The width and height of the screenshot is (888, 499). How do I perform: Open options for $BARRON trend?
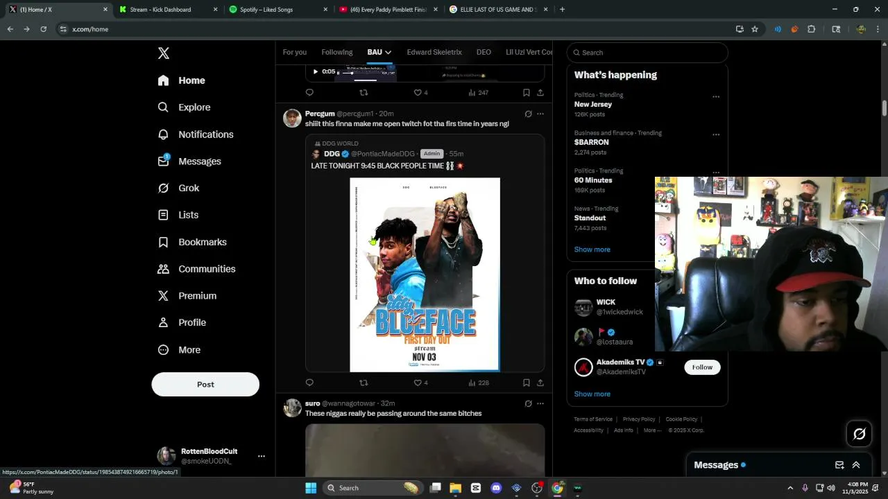[716, 134]
